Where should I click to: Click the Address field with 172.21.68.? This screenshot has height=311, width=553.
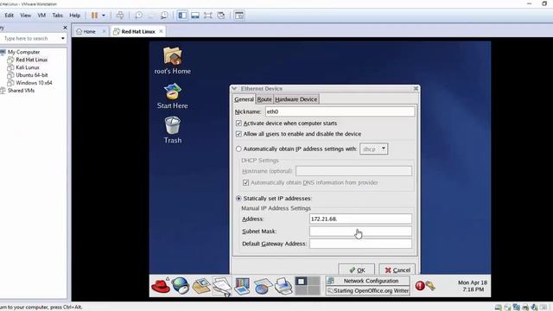coord(360,219)
